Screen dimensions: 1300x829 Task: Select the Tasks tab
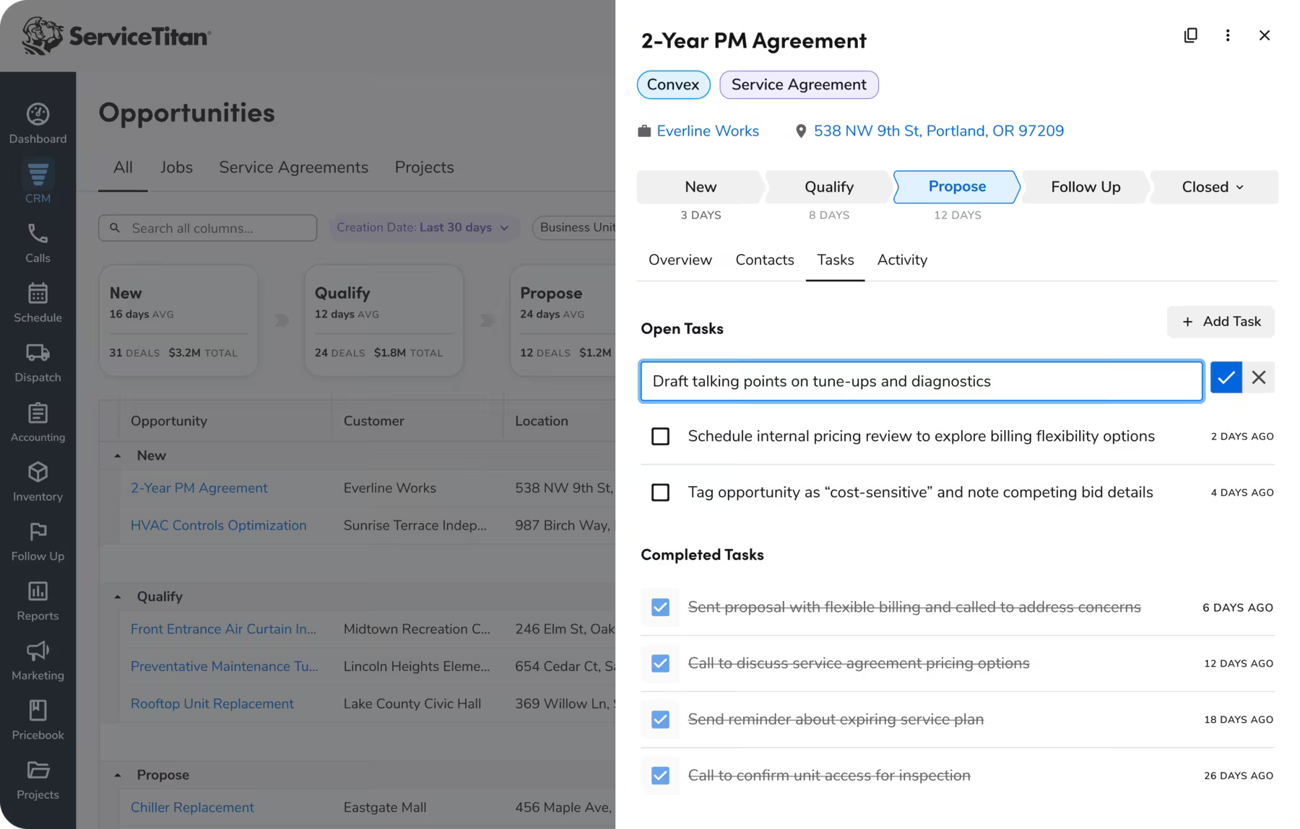point(836,260)
